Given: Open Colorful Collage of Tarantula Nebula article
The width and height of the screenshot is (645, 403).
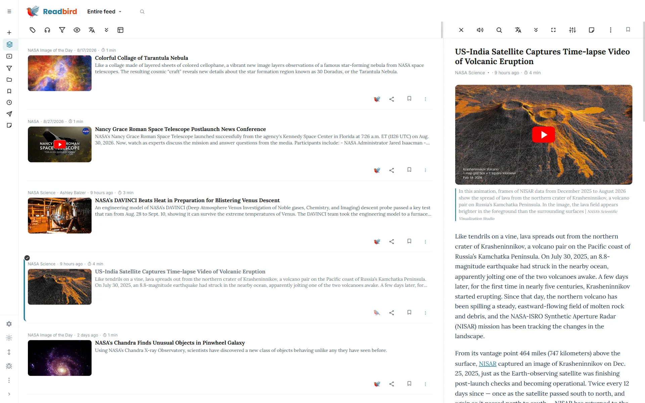Looking at the screenshot, I should coord(141,58).
